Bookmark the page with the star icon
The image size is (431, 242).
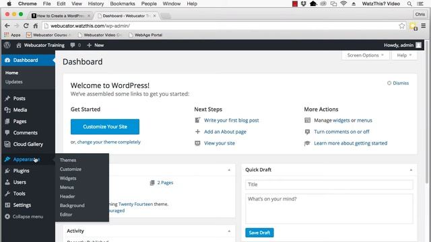[401, 26]
